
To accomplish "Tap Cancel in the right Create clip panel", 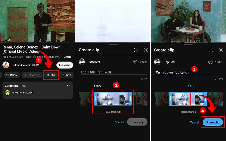I will coord(194,122).
